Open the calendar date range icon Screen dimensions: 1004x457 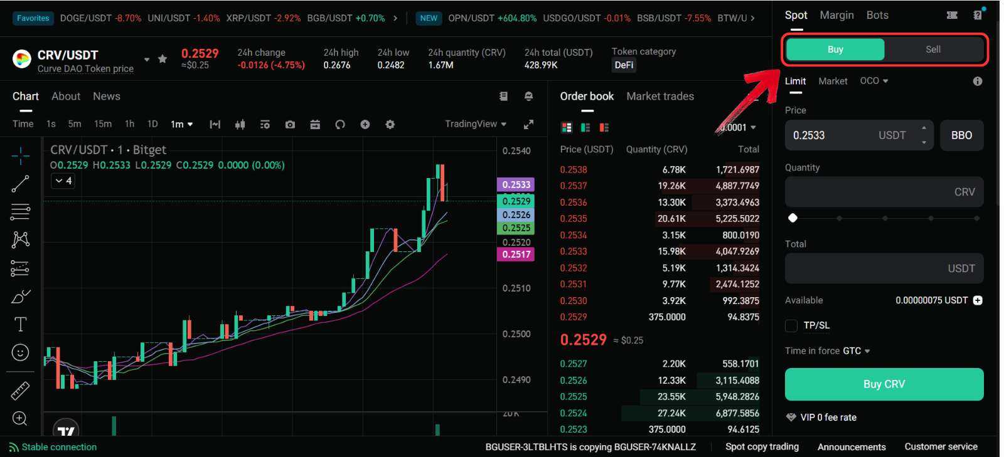click(315, 124)
